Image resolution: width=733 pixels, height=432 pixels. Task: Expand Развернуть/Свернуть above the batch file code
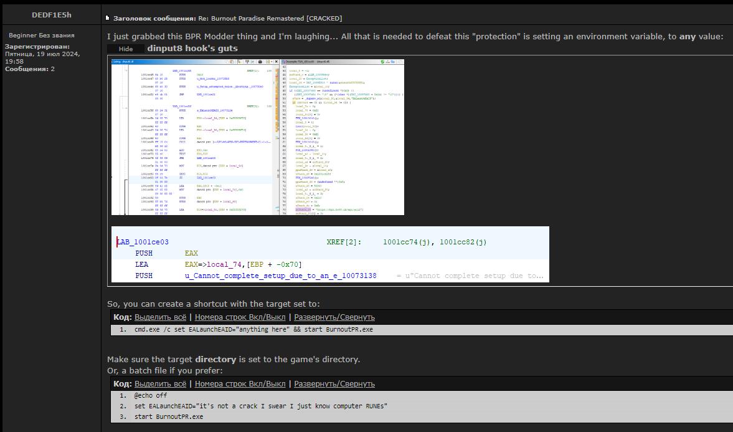334,384
